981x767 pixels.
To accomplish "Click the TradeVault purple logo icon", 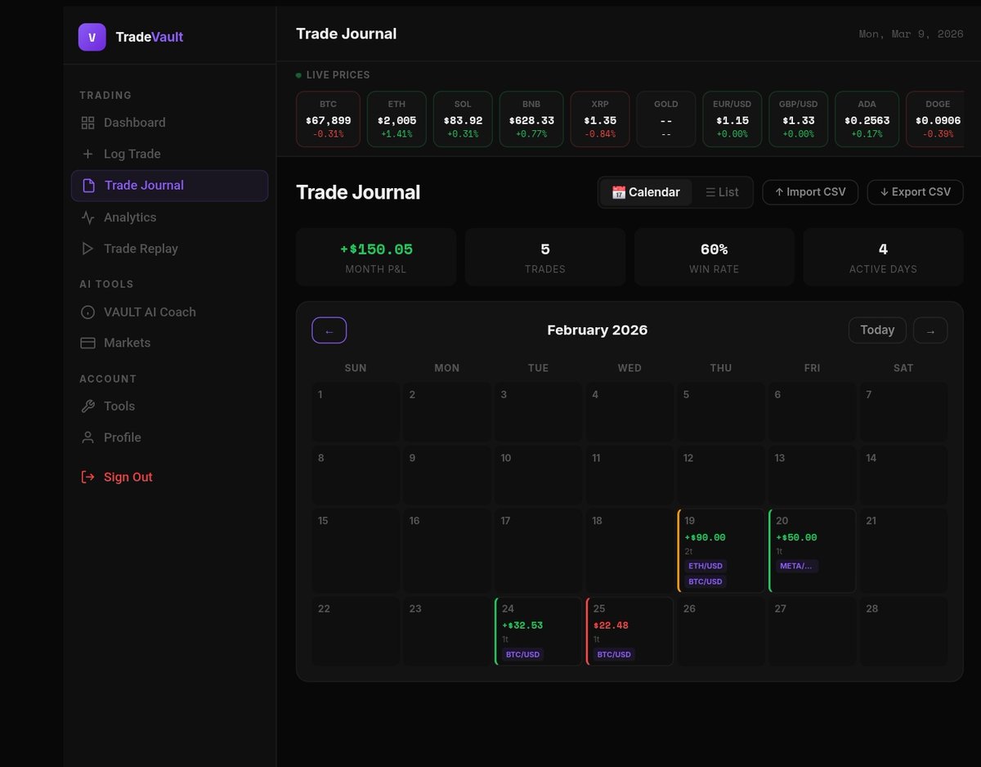I will [x=92, y=37].
